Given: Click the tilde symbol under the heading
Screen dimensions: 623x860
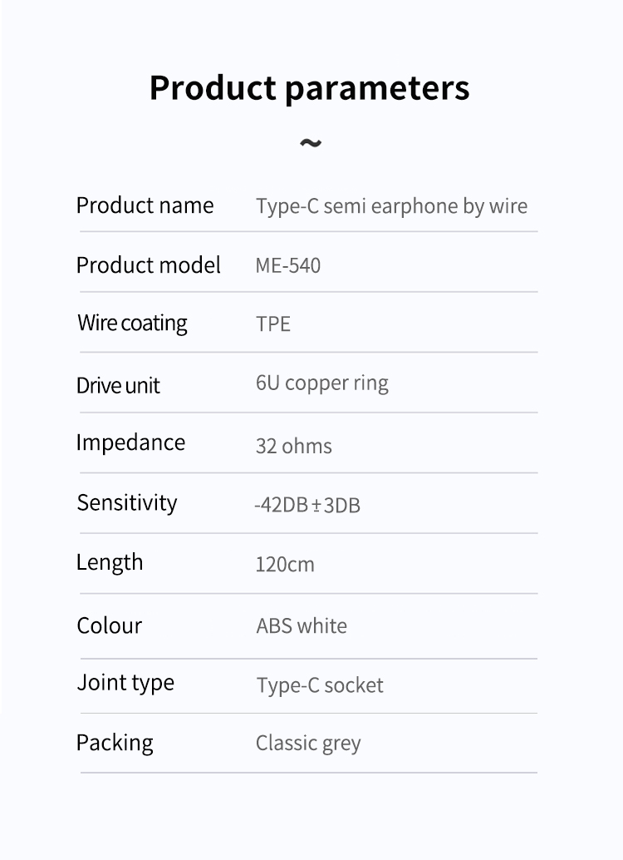Looking at the screenshot, I should click(x=310, y=143).
